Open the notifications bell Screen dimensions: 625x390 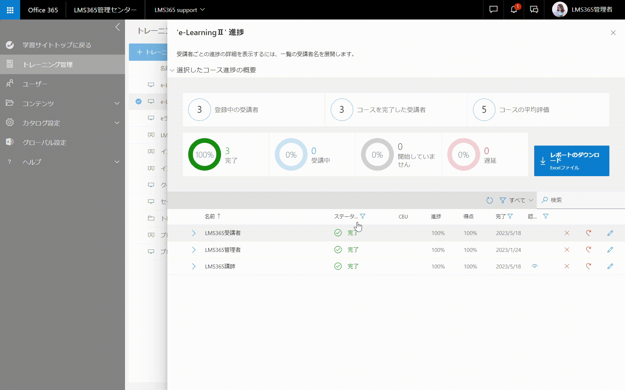tap(514, 10)
